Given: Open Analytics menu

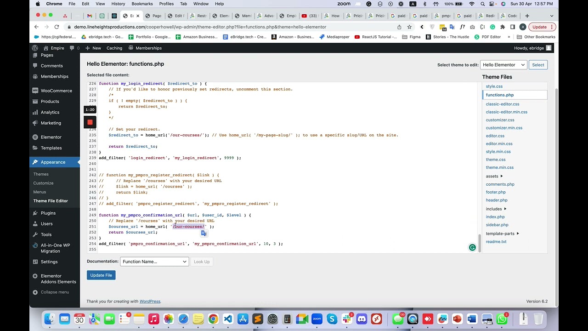Looking at the screenshot, I should pyautogui.click(x=50, y=112).
